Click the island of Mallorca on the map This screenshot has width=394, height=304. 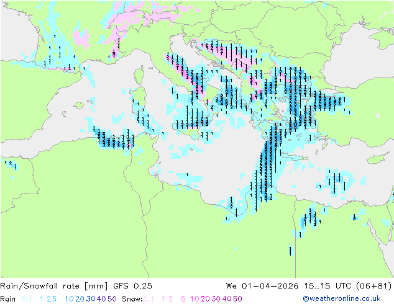click(x=79, y=105)
